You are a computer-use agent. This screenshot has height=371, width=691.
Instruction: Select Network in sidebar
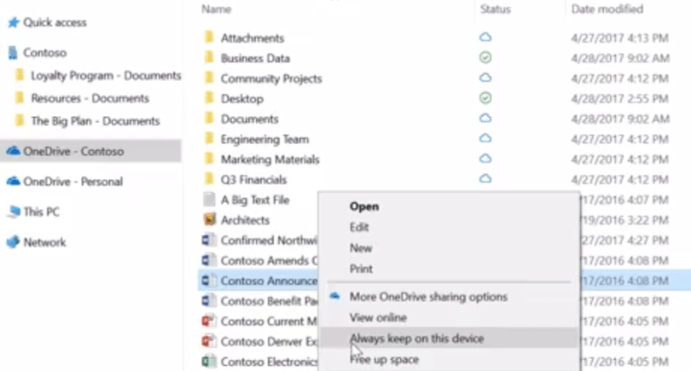click(x=44, y=242)
